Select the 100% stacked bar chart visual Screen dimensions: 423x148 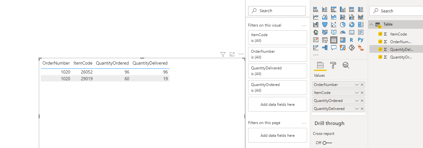click(352, 9)
